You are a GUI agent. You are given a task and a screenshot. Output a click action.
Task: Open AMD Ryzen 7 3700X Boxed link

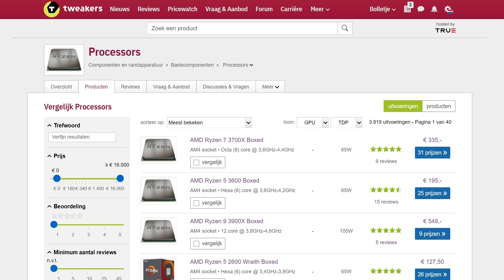point(227,140)
